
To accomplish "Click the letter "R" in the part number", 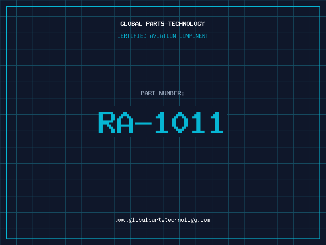I will coord(107,122).
